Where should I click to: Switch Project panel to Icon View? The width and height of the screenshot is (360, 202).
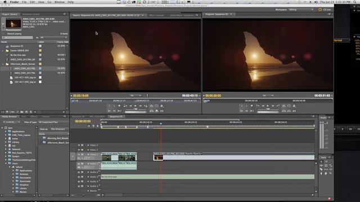click(7, 112)
